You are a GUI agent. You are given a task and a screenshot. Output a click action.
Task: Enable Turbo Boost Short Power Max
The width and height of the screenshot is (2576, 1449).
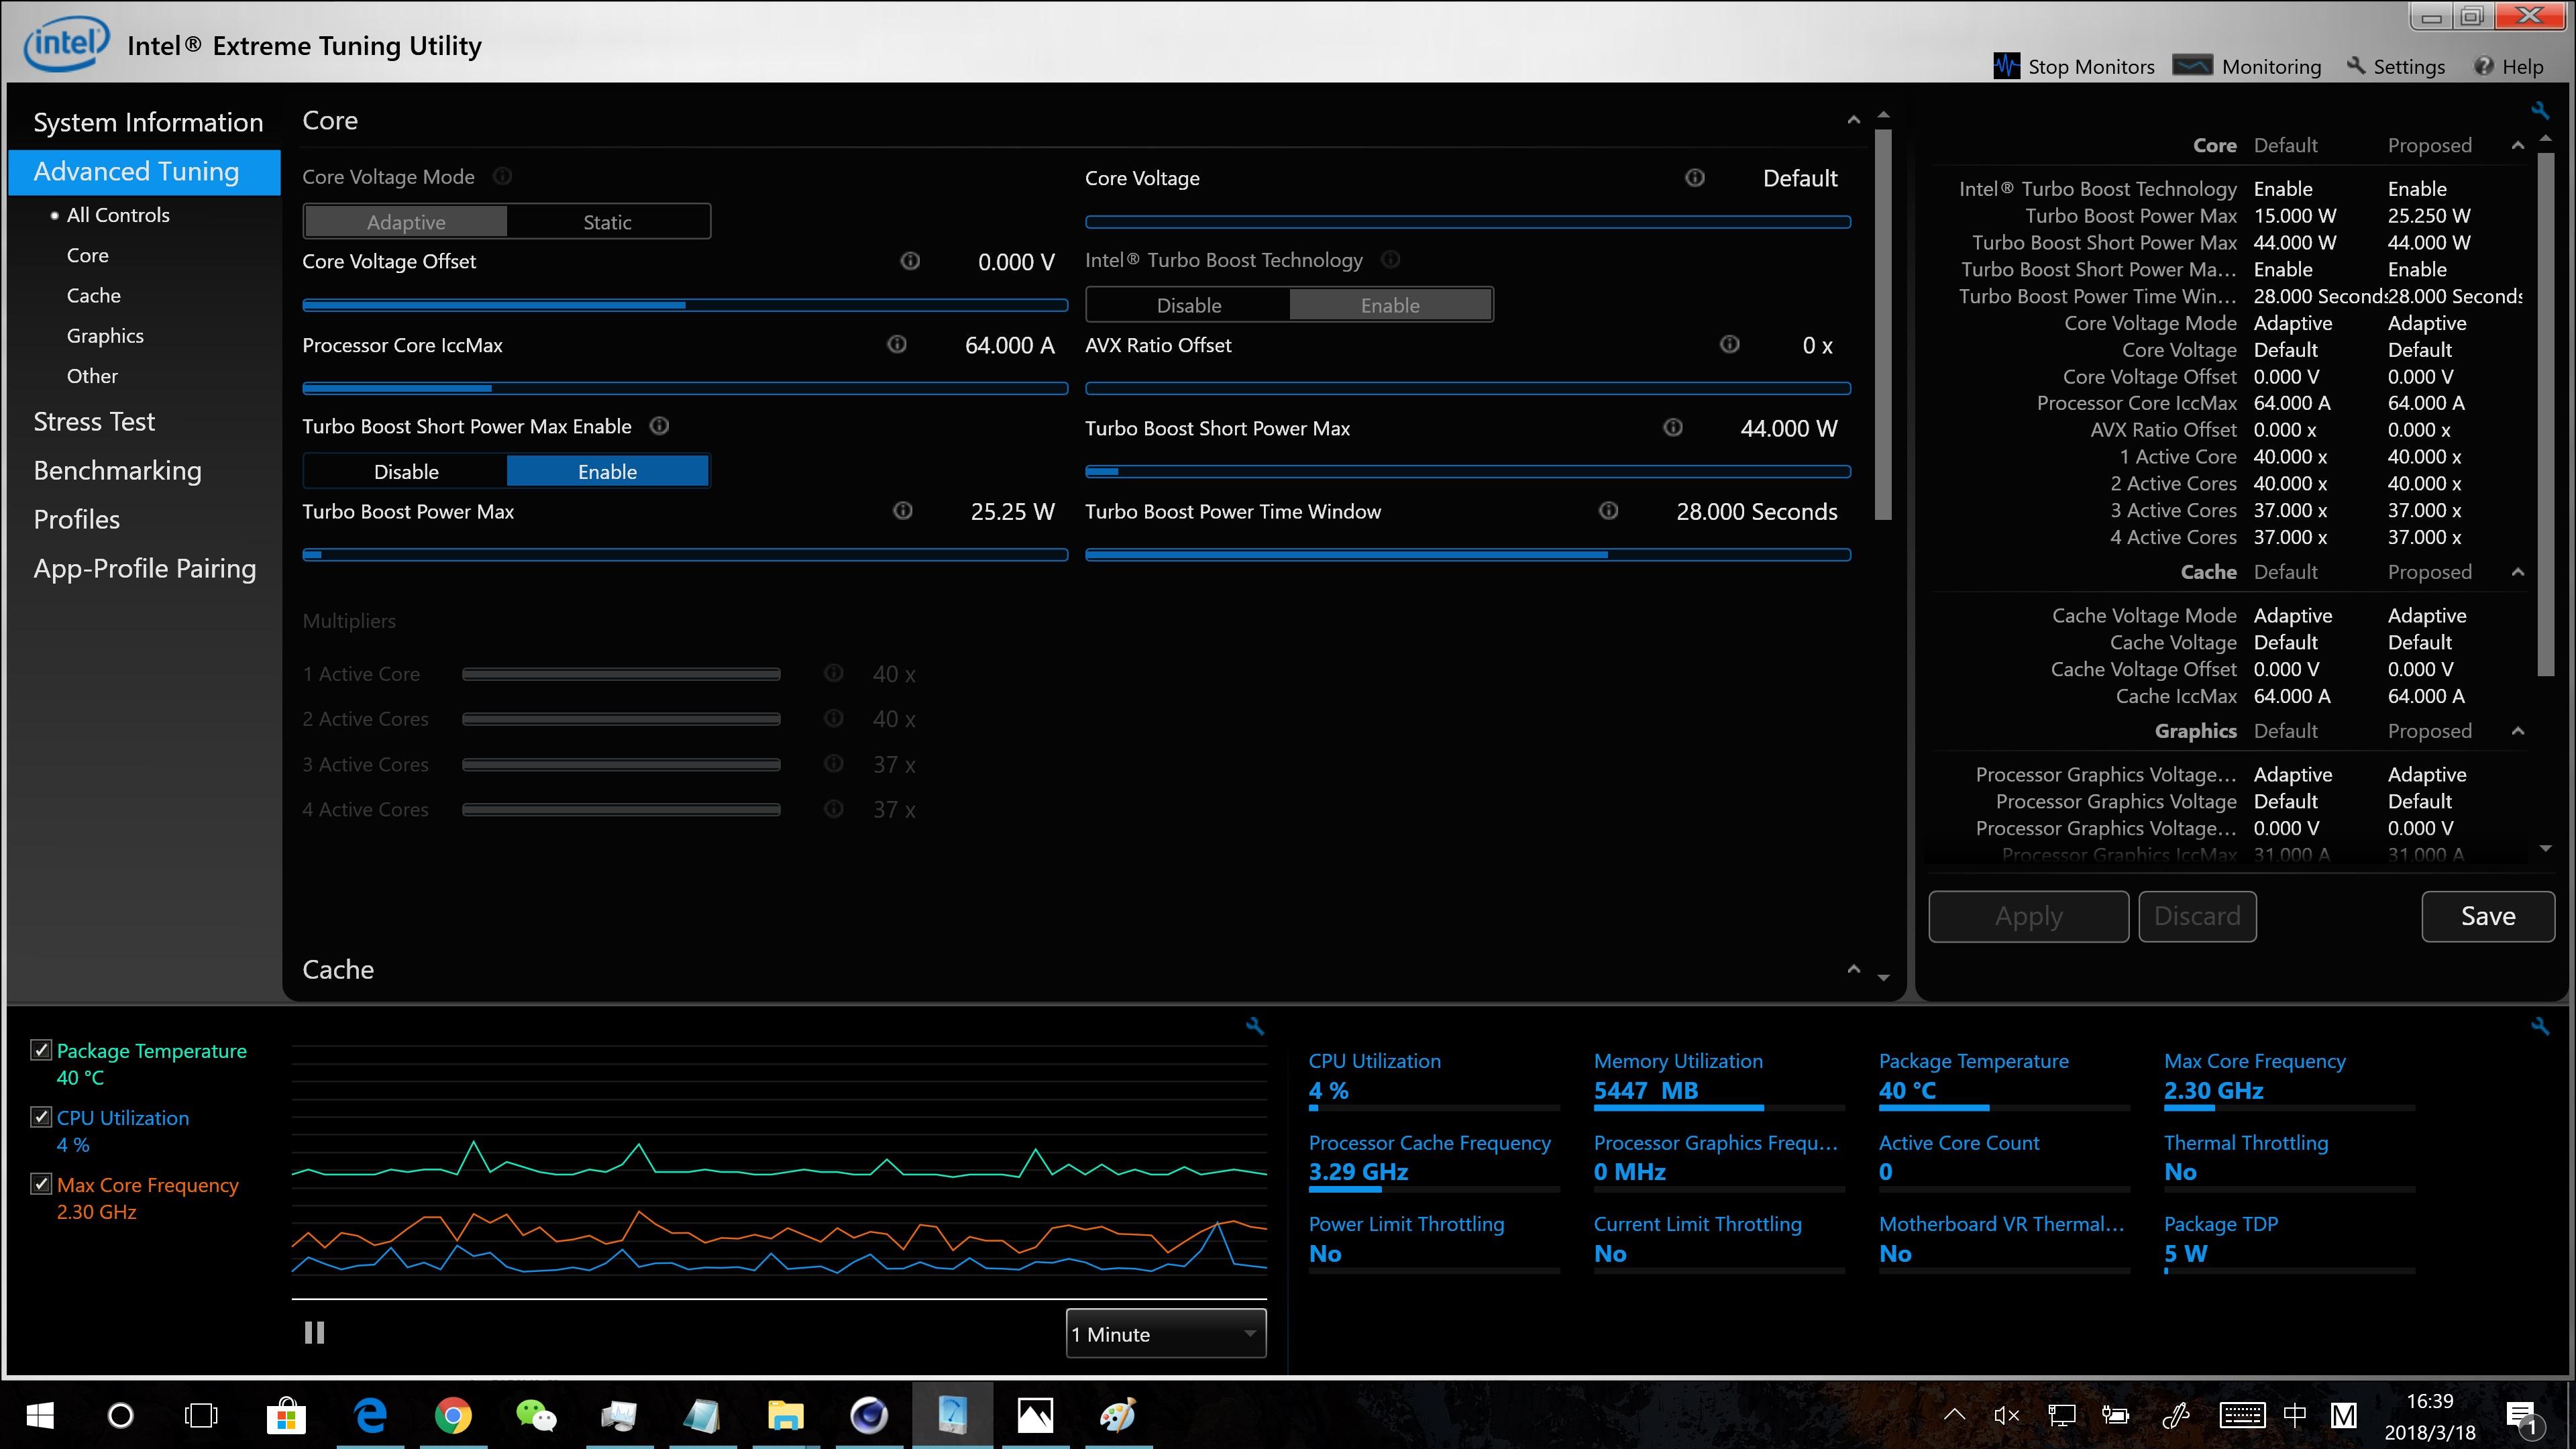click(607, 471)
